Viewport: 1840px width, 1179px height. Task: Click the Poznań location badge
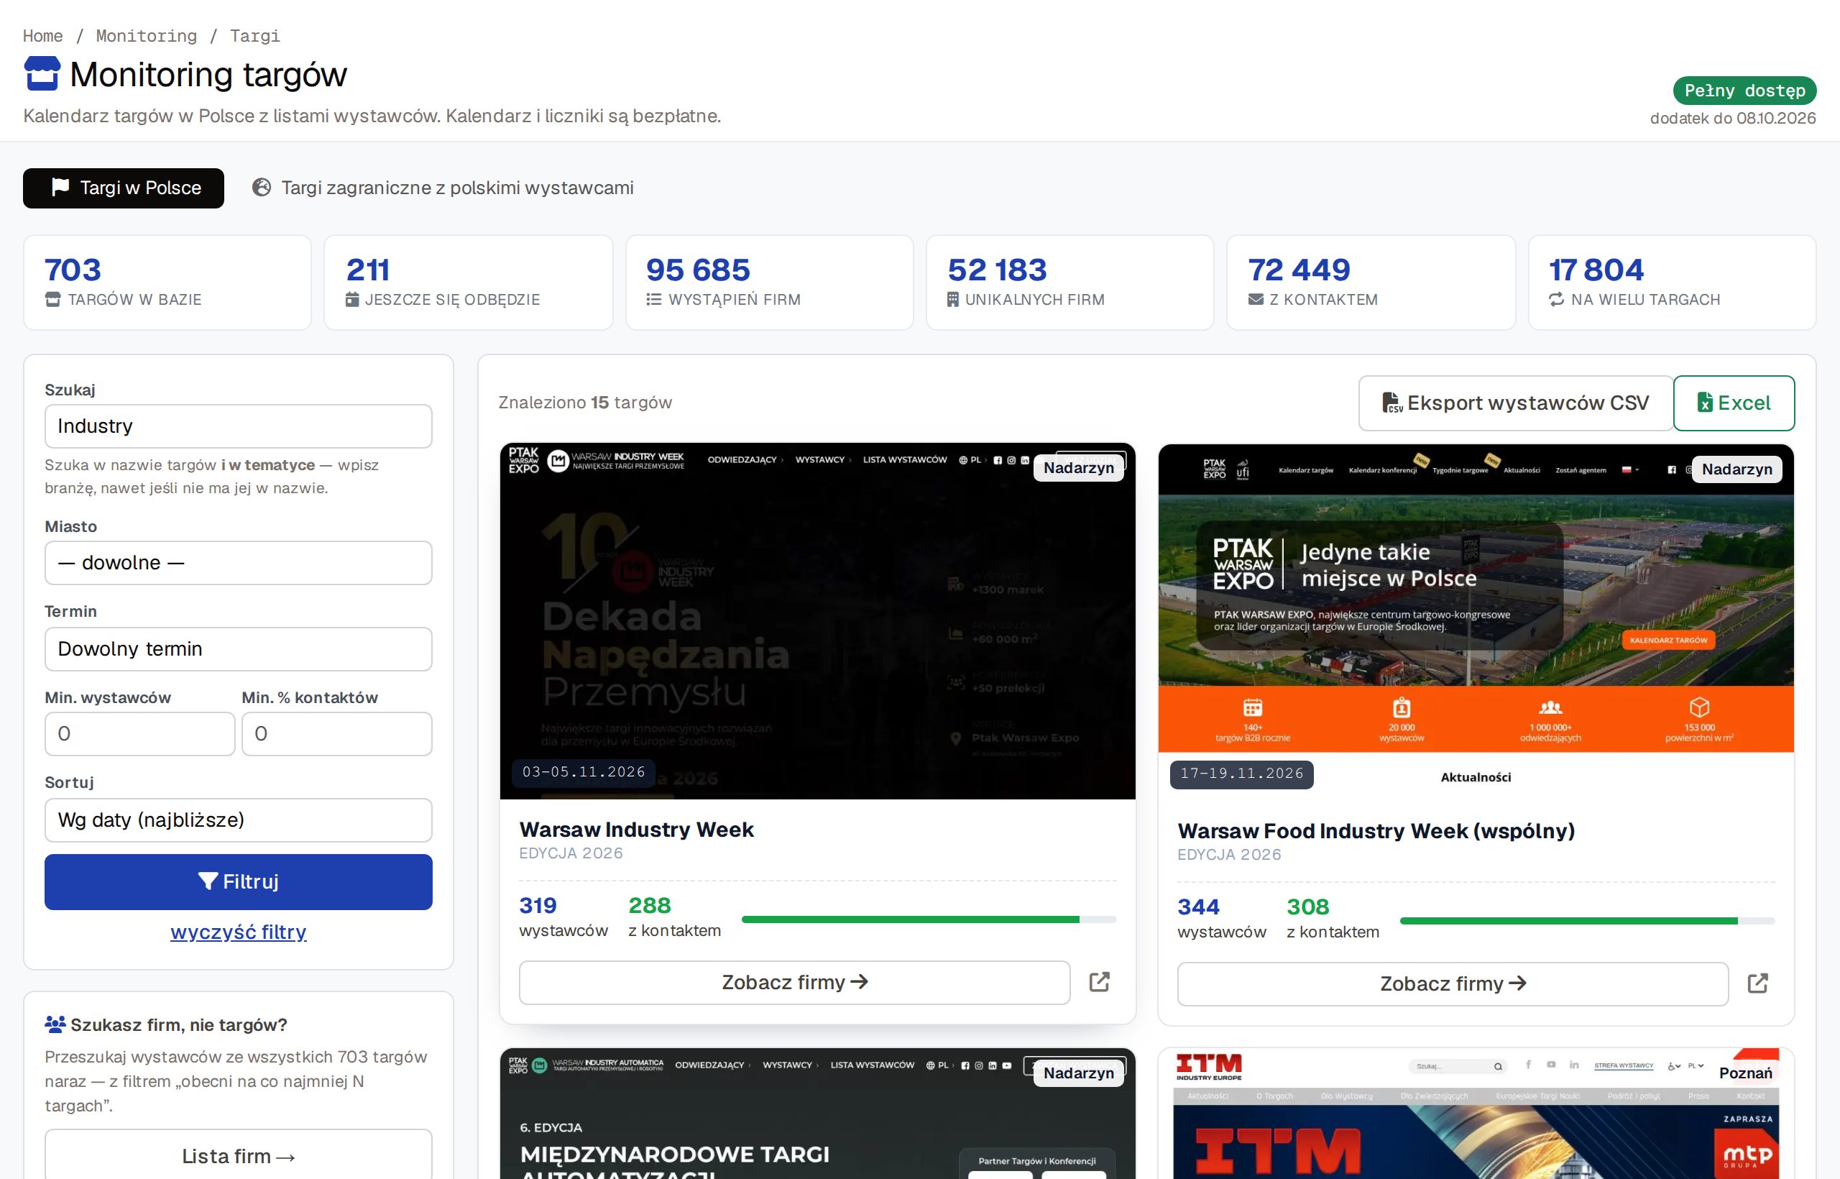pos(1745,1073)
